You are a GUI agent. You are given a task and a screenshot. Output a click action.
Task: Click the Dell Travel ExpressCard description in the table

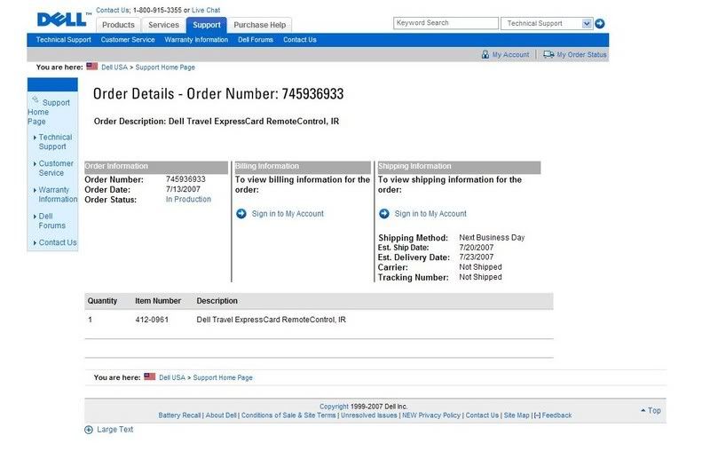point(271,320)
